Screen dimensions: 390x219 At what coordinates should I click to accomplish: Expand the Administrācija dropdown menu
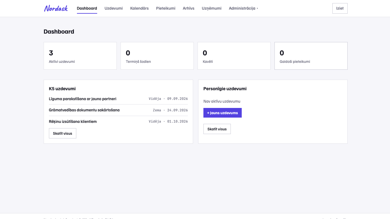point(243,8)
